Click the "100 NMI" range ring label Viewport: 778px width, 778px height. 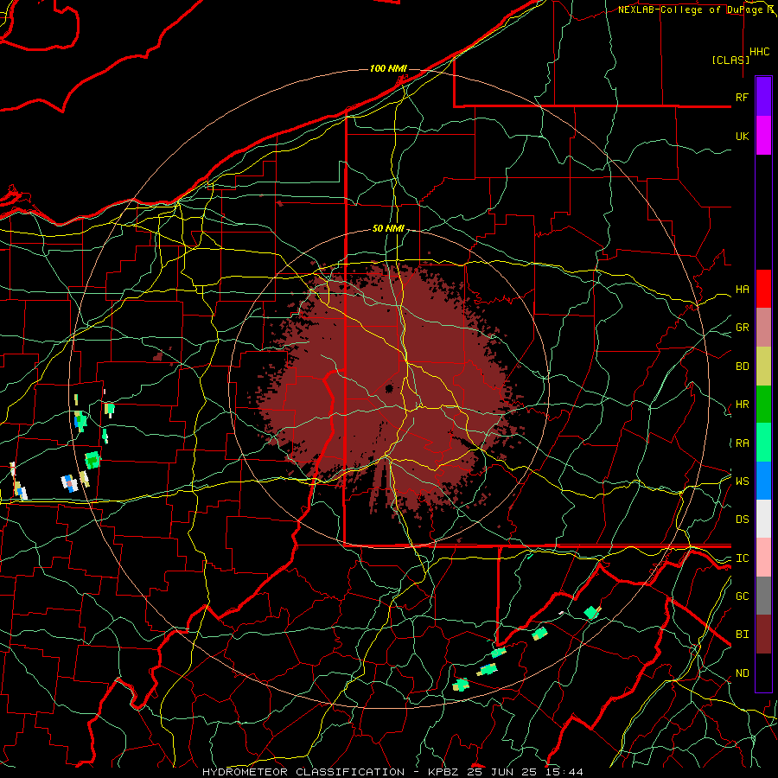388,68
